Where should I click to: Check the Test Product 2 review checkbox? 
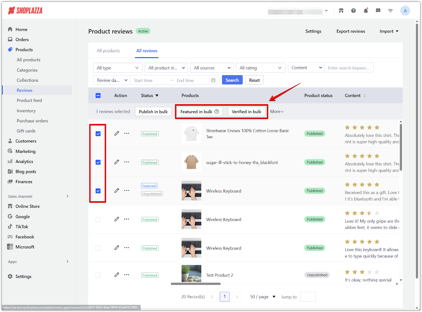tap(98, 275)
